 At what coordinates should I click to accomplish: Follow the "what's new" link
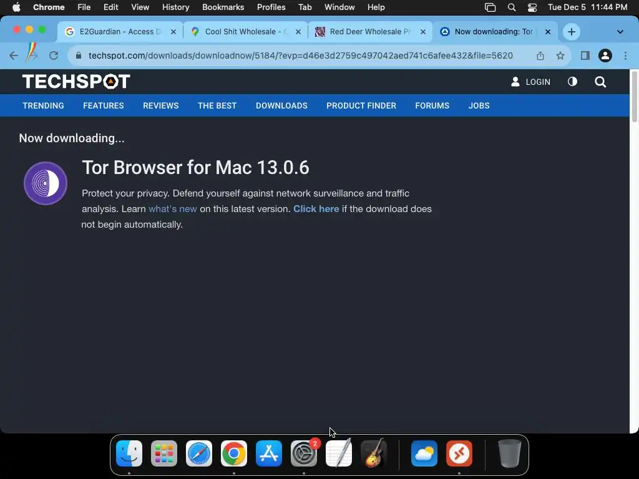[x=172, y=209]
